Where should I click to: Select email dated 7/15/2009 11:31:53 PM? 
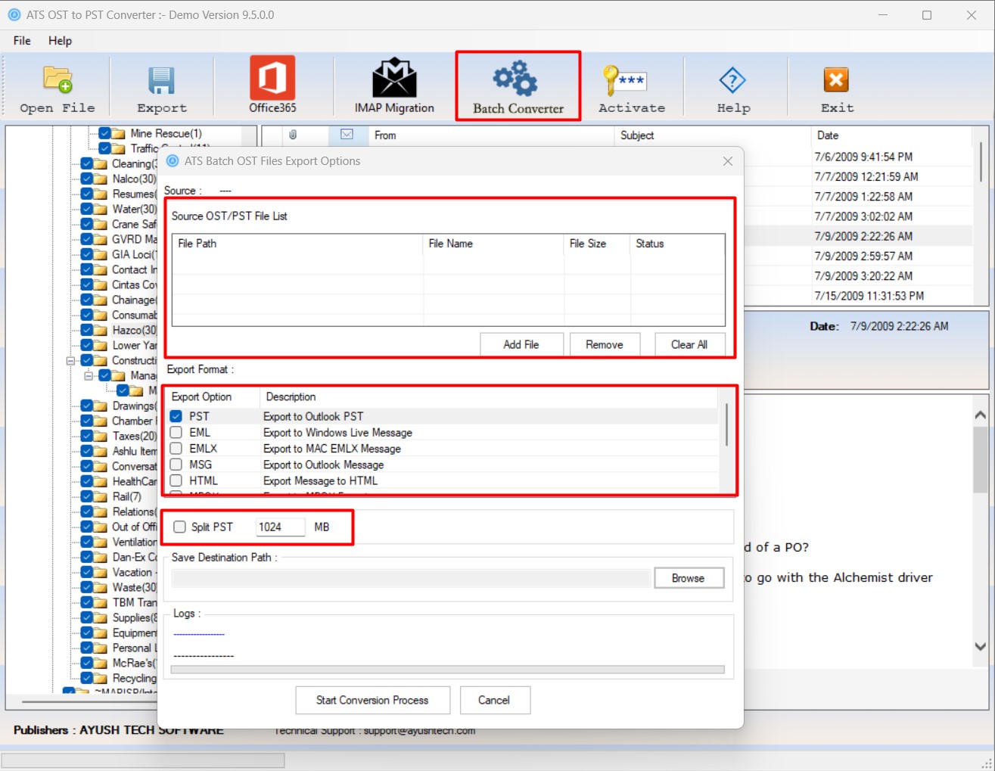(869, 296)
